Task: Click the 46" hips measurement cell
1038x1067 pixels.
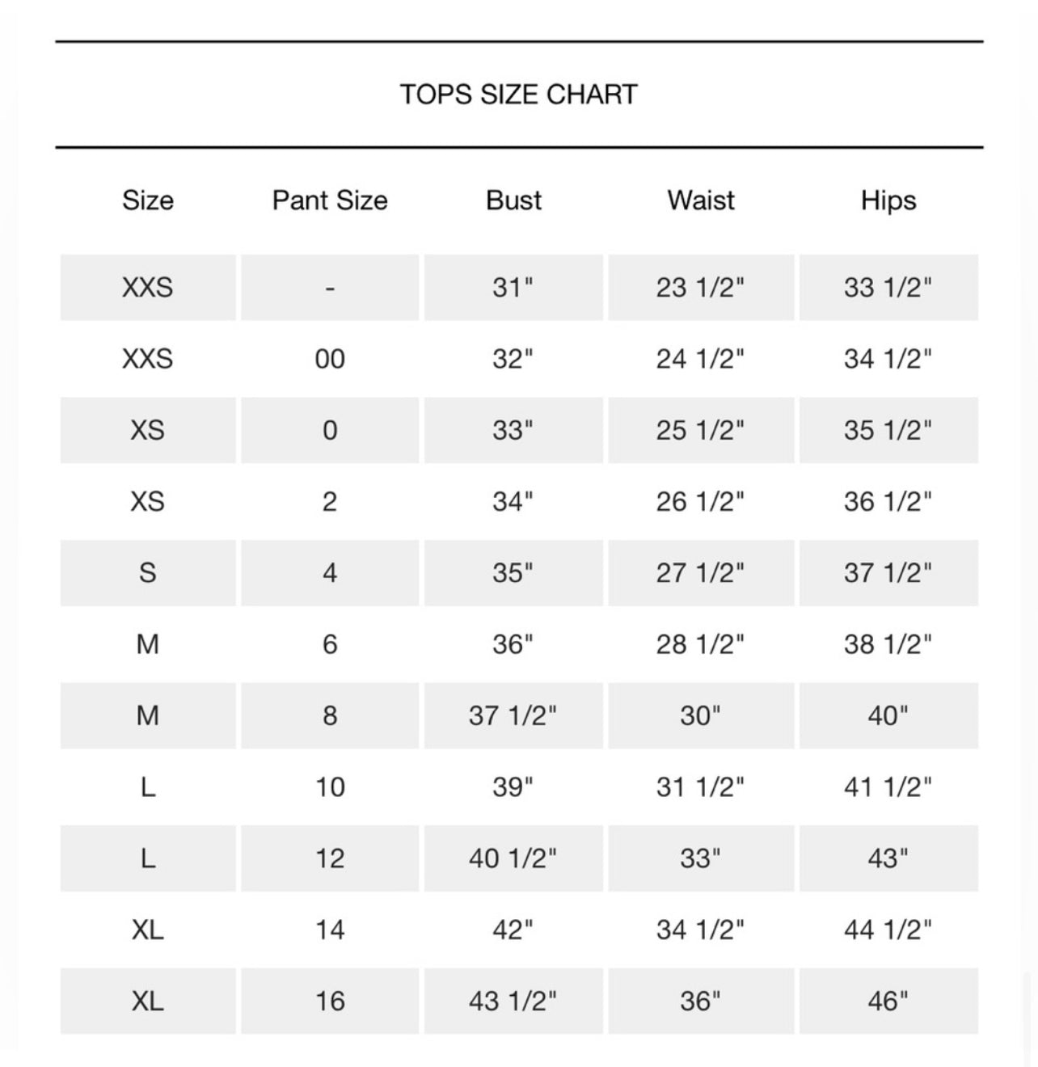Action: coord(888,1002)
